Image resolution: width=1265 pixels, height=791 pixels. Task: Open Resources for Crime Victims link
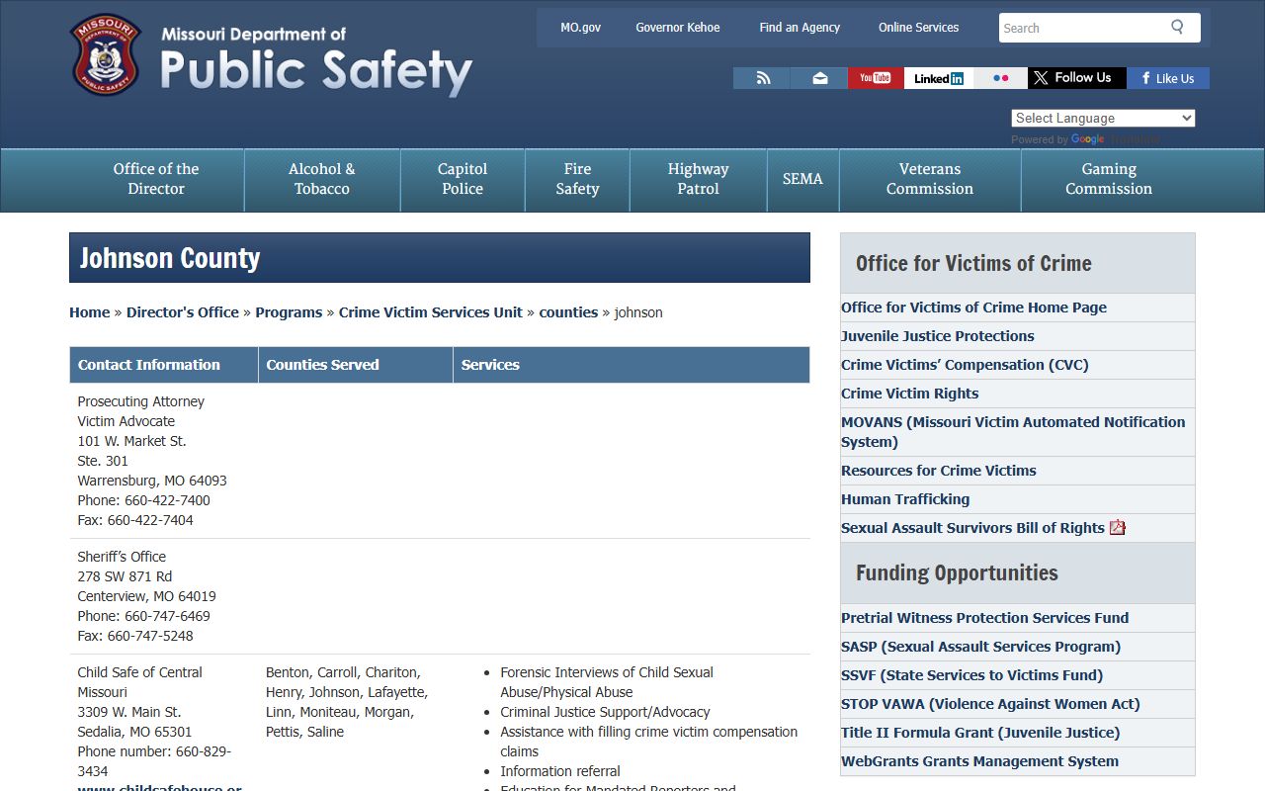pos(939,471)
